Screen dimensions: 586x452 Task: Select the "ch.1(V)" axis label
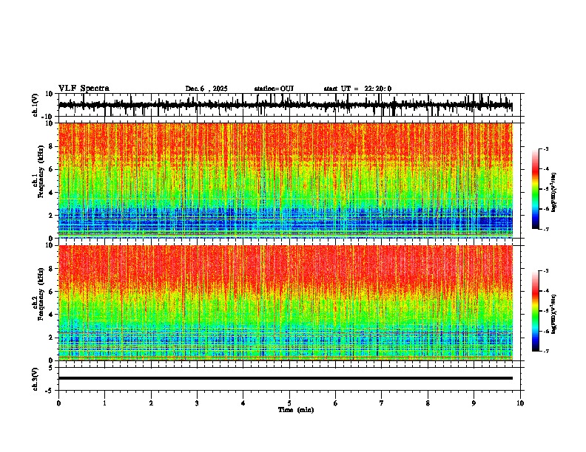(x=36, y=105)
